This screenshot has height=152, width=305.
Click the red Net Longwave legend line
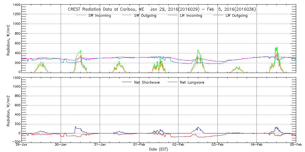coord(172,82)
